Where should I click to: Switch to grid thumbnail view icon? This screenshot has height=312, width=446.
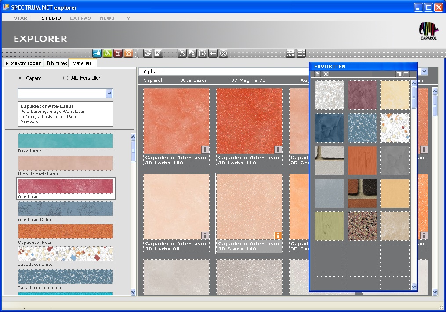coord(290,53)
